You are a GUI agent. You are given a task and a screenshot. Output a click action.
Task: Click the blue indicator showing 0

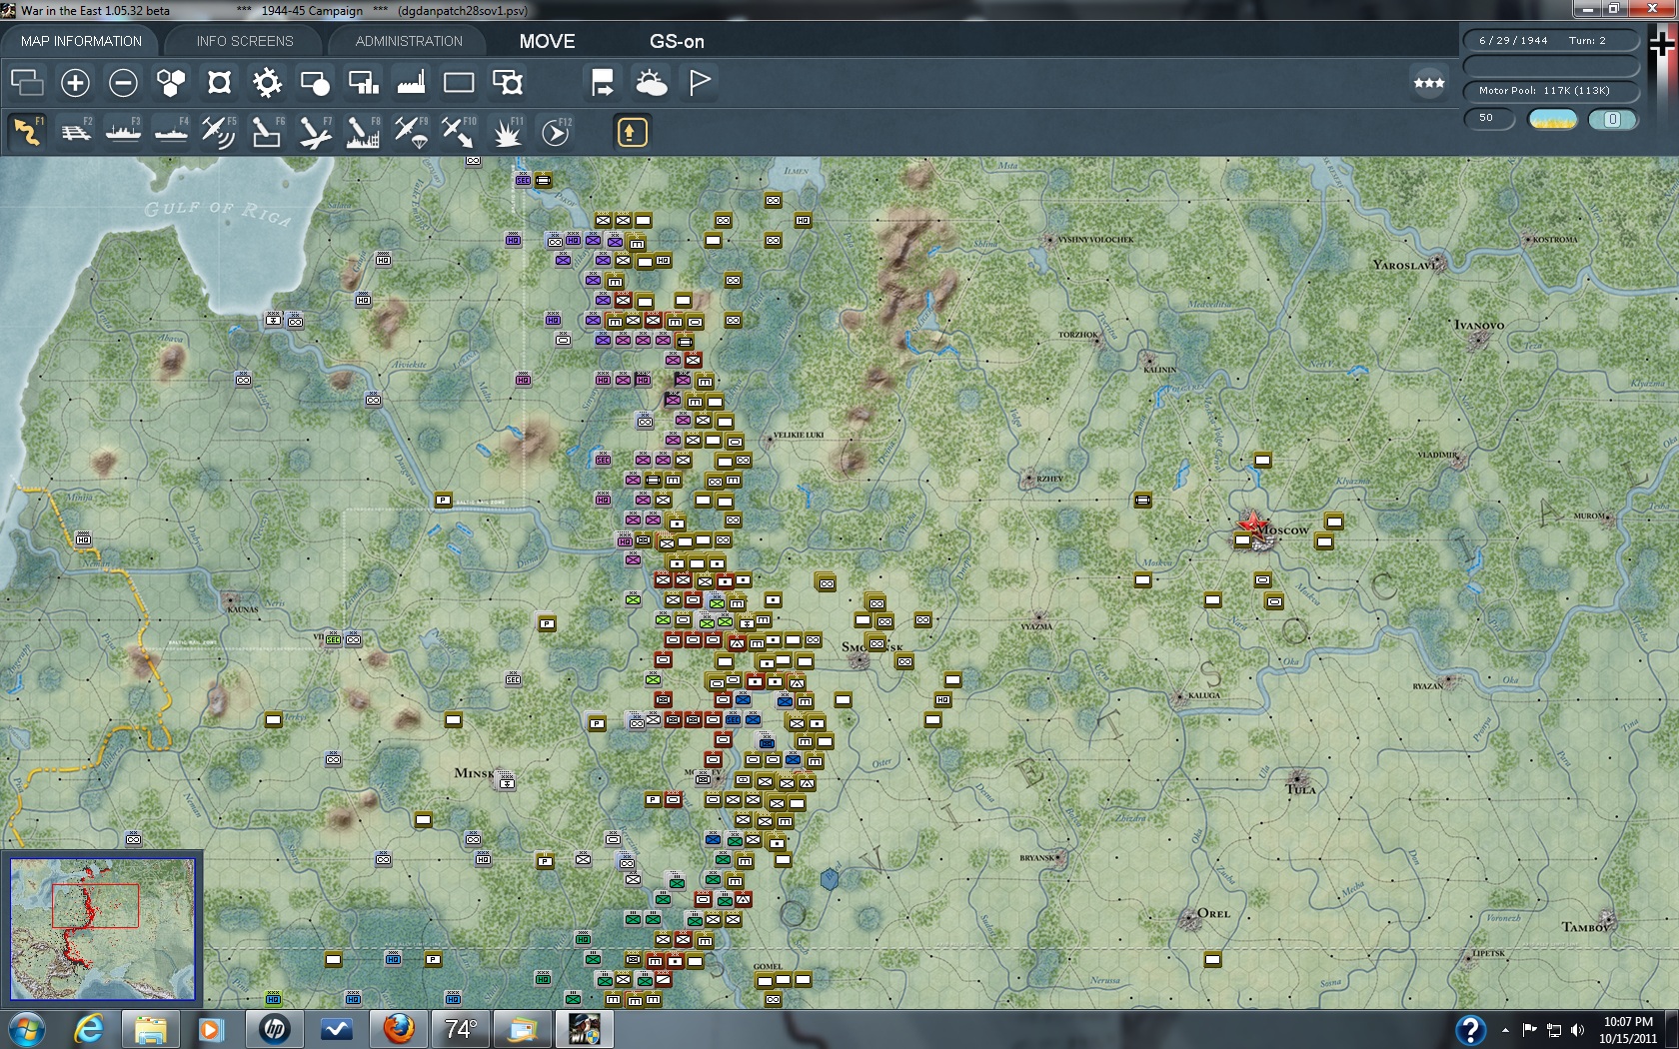[x=1612, y=120]
